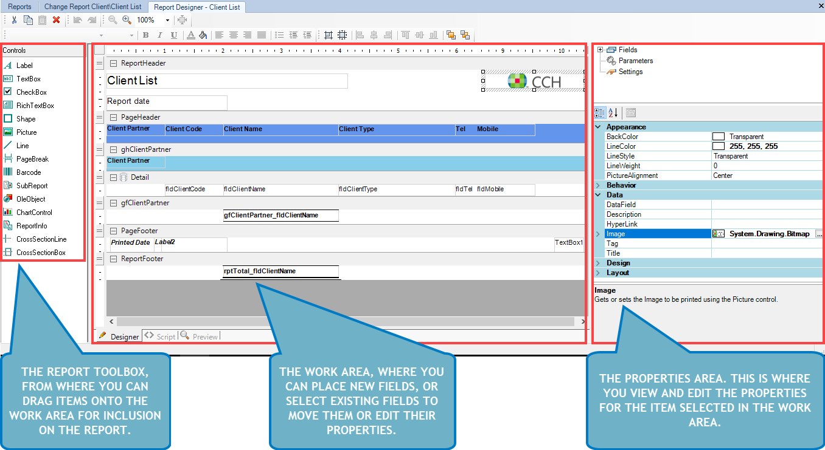Viewport: 825px width, 450px height.
Task: Click the BackColor swatch
Action: (x=719, y=137)
